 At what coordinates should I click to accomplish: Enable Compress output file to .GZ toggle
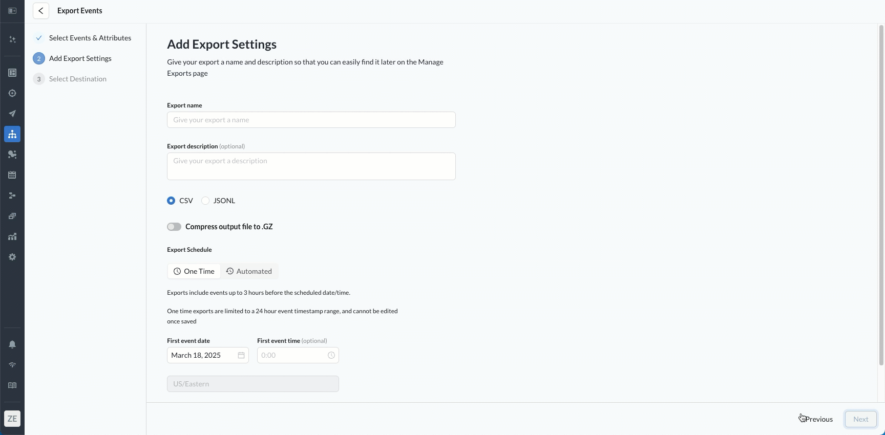point(174,227)
